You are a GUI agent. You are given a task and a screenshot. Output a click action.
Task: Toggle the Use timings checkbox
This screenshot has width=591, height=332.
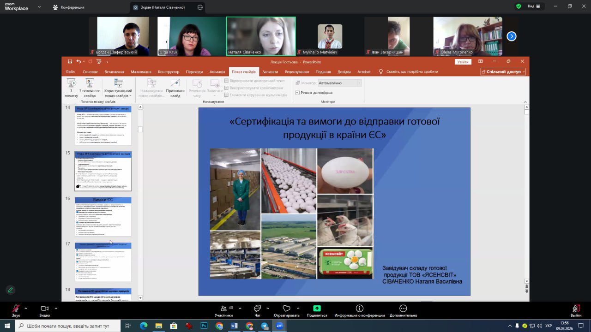point(226,88)
